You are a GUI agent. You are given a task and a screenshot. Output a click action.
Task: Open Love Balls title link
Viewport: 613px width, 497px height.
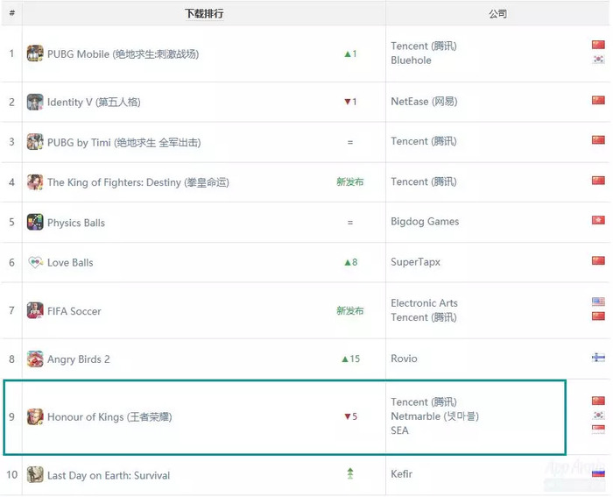tap(70, 263)
